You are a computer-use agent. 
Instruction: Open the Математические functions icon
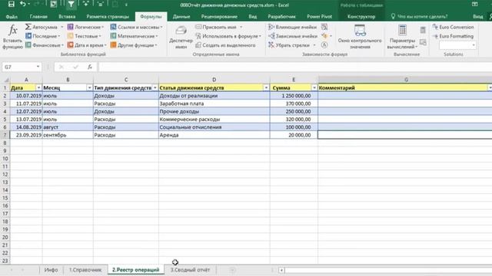point(113,36)
